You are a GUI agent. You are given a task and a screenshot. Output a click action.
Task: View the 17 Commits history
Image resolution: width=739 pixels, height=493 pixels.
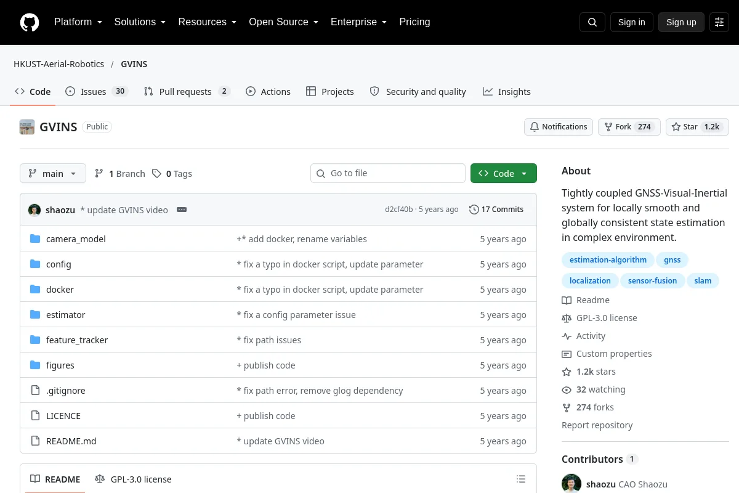pyautogui.click(x=496, y=210)
